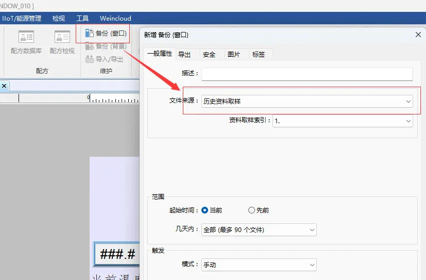Screen dimensions: 426x280
Task: Select the 先前 start time radio button
Action: pos(251,210)
